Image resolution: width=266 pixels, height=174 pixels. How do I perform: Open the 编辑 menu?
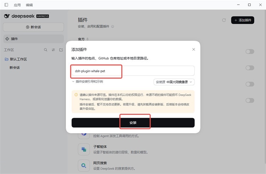point(29,5)
